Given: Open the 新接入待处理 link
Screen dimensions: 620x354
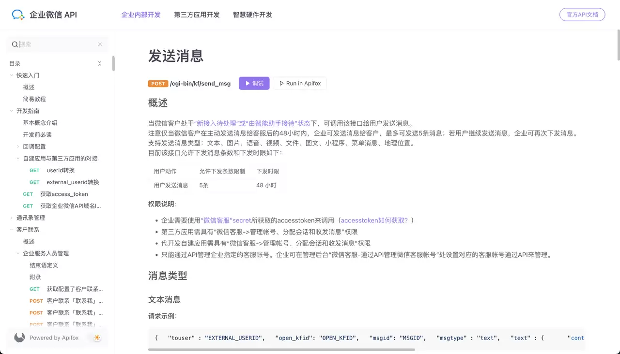Looking at the screenshot, I should point(217,123).
